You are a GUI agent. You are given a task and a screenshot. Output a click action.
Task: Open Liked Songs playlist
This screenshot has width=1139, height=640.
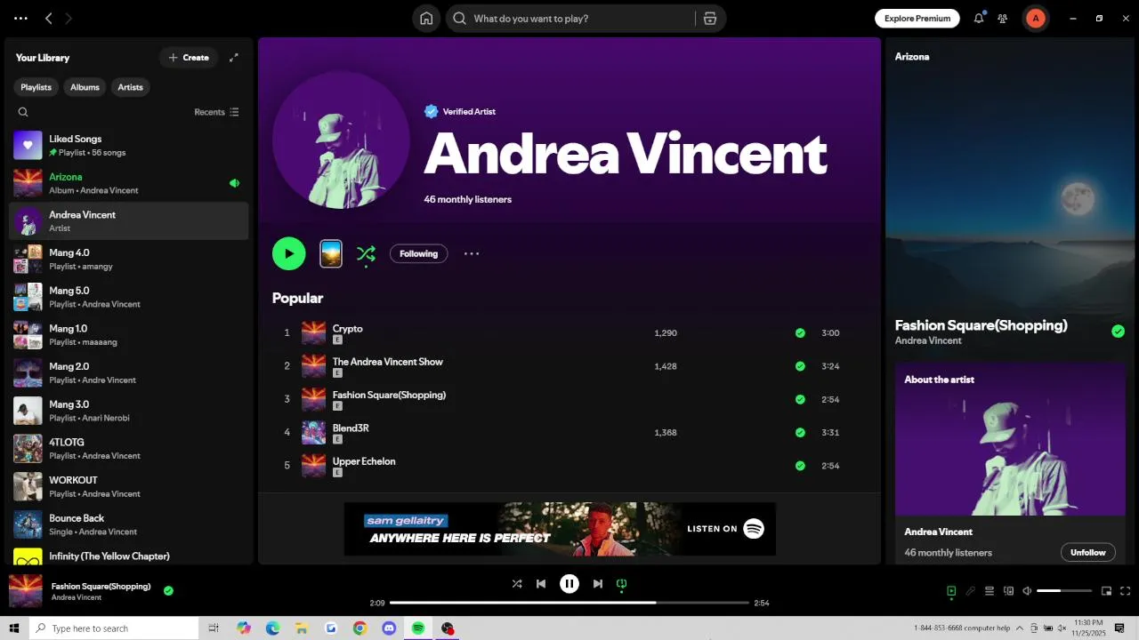(129, 145)
